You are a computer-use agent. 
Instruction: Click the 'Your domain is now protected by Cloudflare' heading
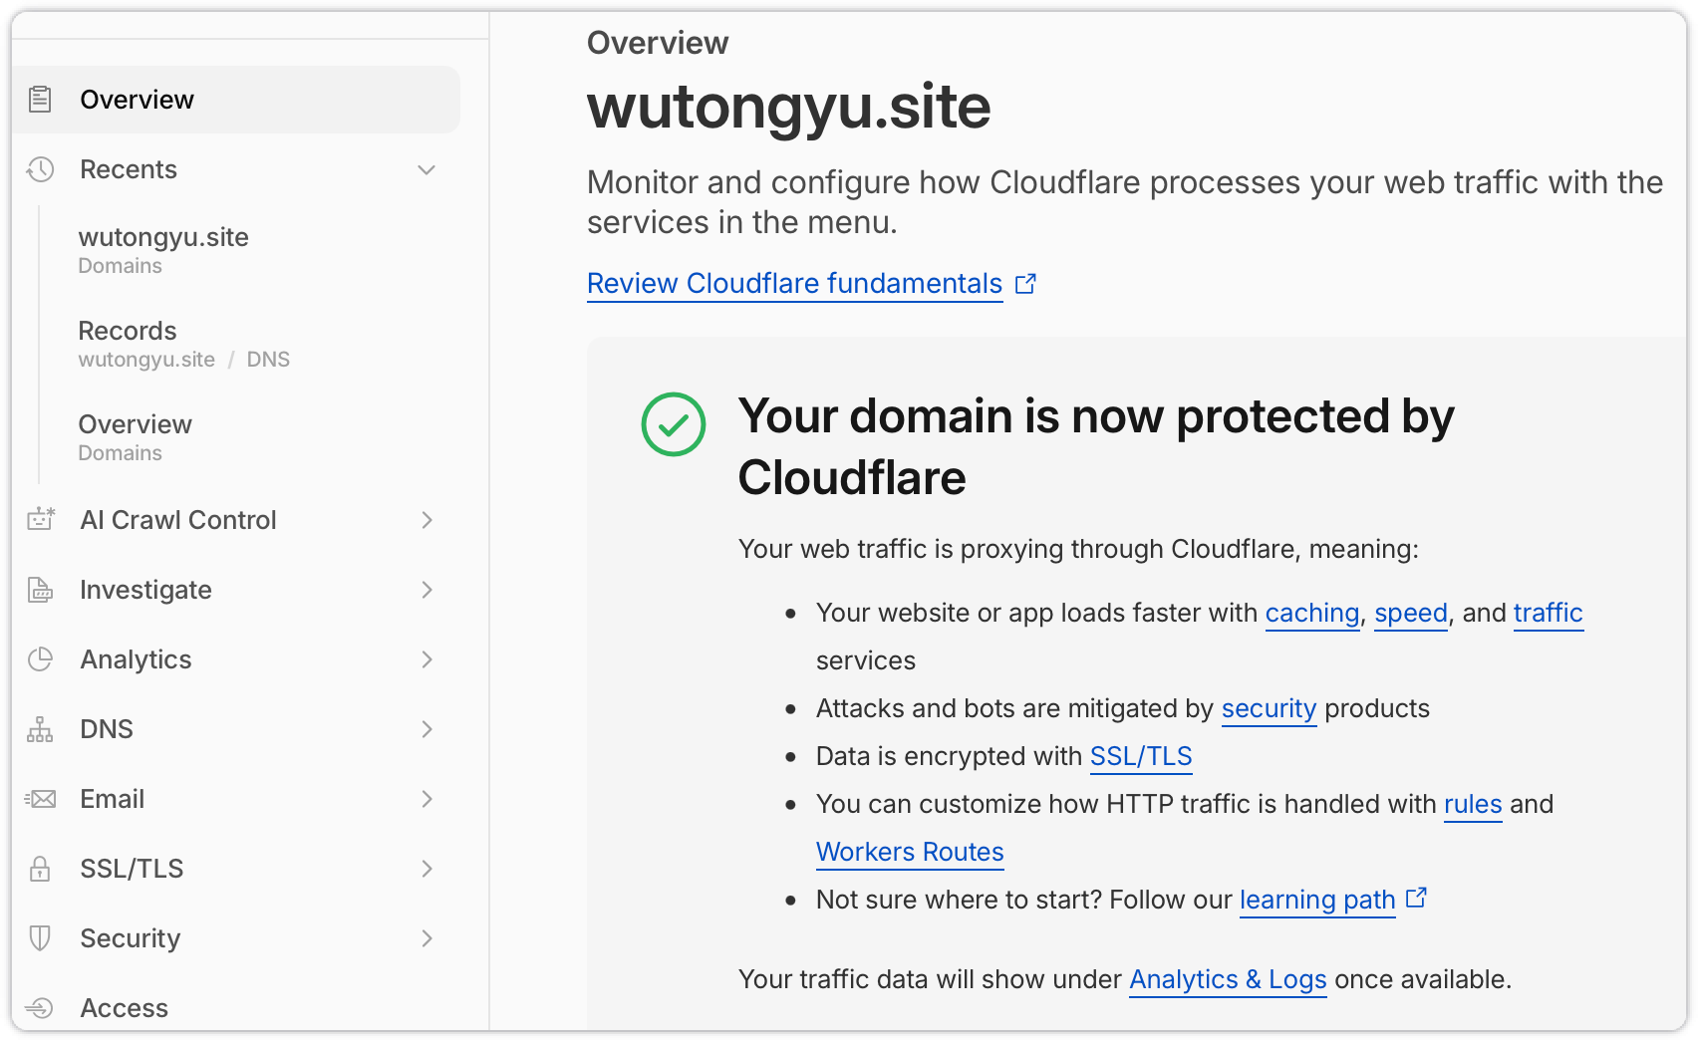[x=1096, y=446]
